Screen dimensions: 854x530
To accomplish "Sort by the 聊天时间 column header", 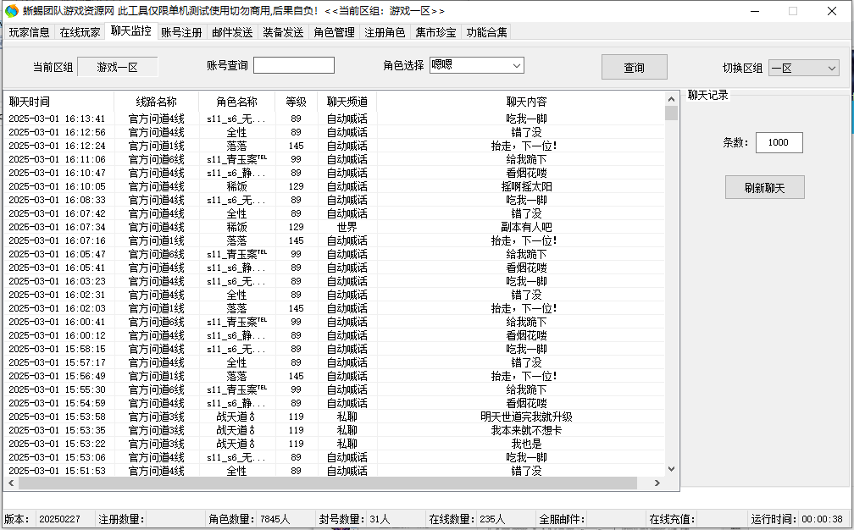I will (x=30, y=102).
